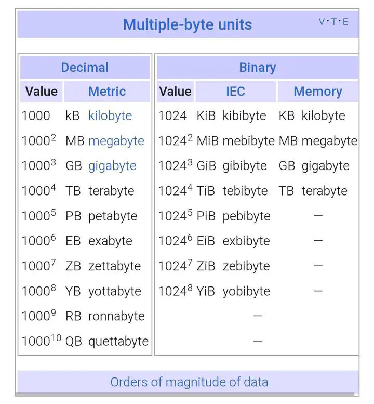374x404 pixels.
Task: Select the yottabyte text in Decimal table
Action: (114, 291)
